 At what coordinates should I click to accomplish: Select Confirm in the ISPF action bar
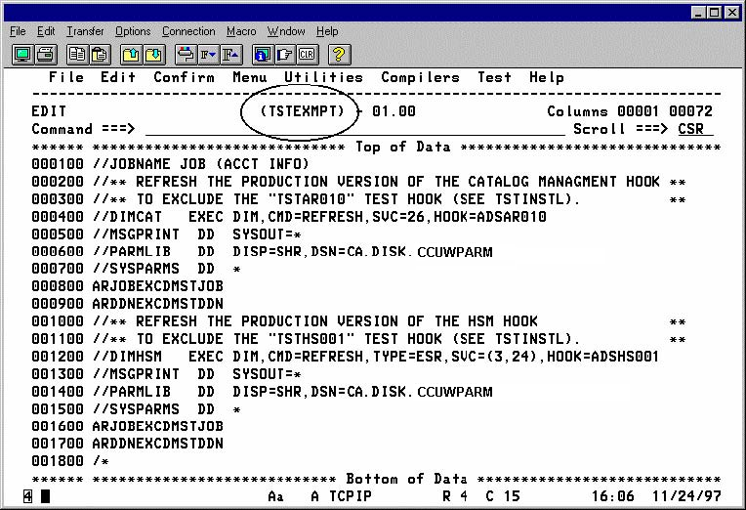(184, 77)
